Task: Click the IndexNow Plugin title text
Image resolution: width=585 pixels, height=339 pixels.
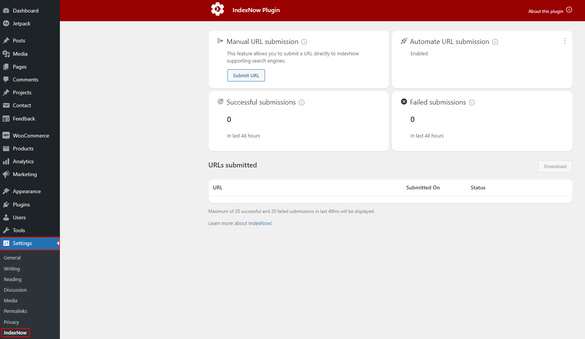Action: (256, 10)
